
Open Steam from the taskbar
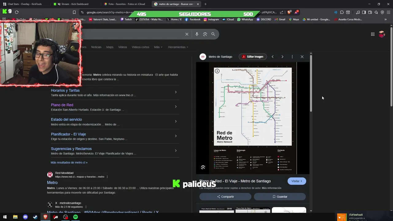pos(35,217)
